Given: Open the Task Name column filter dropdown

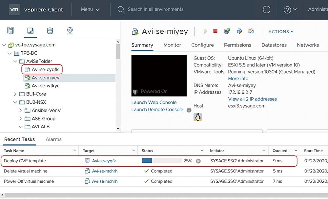Looking at the screenshot, I should [74, 151].
